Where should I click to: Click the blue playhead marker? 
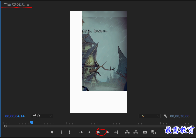tap(32, 123)
